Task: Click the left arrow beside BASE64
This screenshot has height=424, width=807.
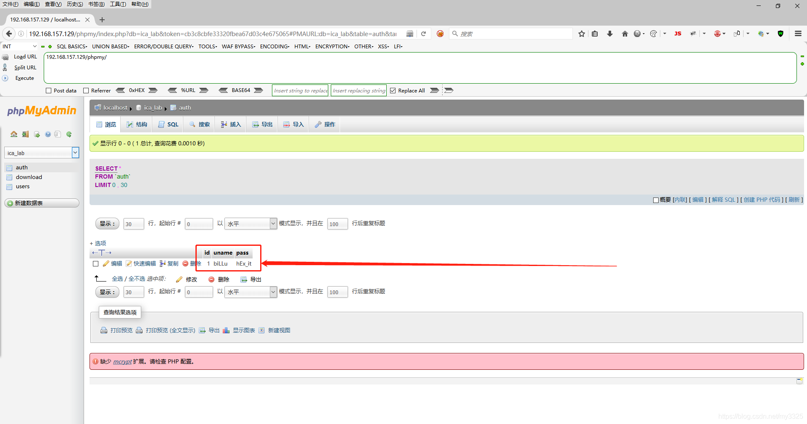Action: [224, 90]
